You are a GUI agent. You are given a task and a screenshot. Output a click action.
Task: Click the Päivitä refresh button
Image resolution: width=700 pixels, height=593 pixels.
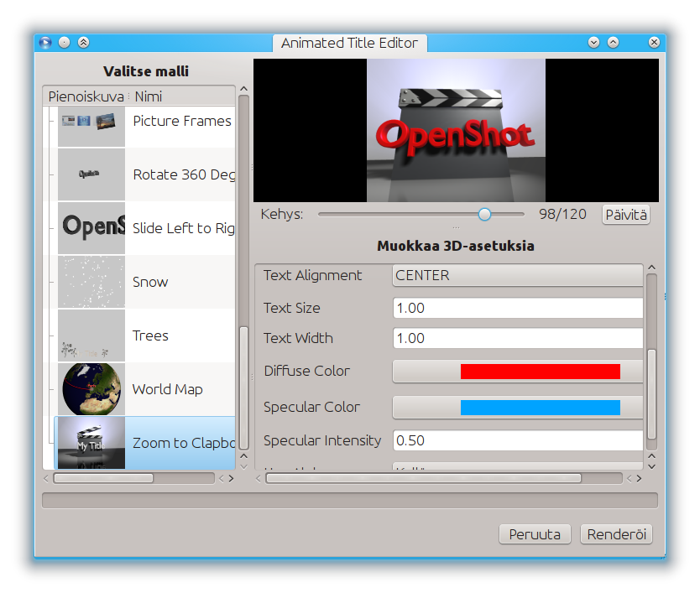pyautogui.click(x=626, y=215)
